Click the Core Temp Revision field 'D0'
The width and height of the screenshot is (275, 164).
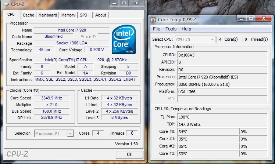click(x=222, y=70)
